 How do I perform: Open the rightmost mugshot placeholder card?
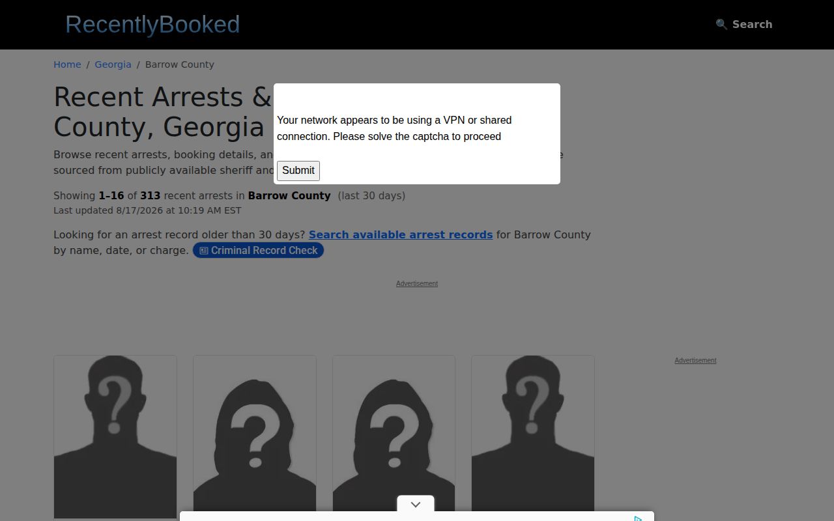click(533, 437)
